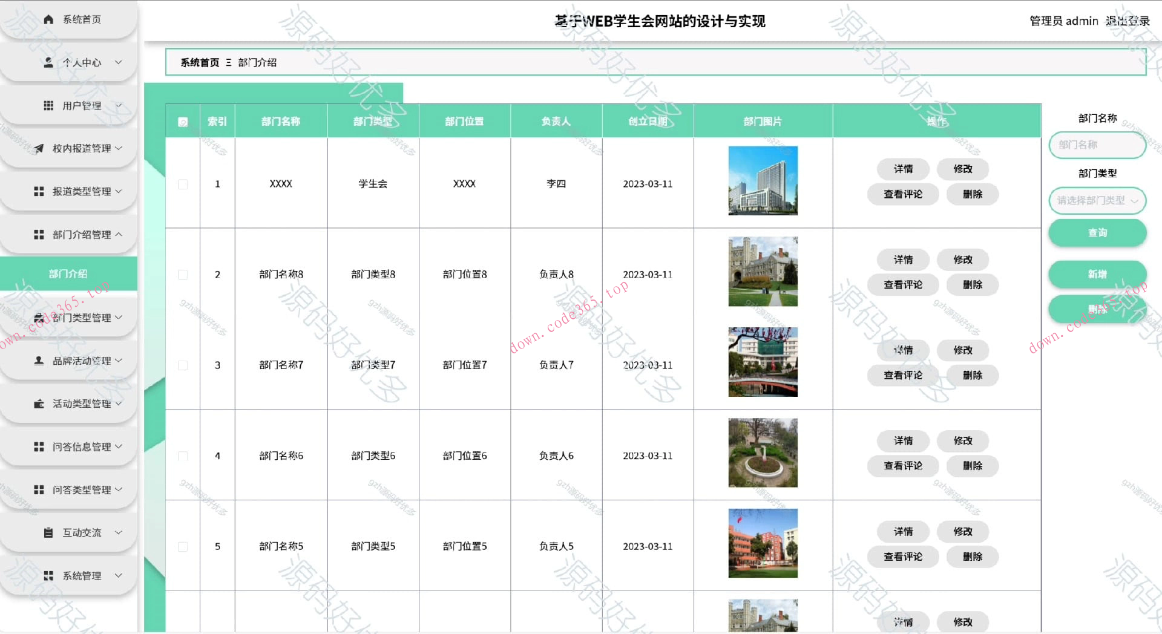Image resolution: width=1162 pixels, height=634 pixels.
Task: Toggle the select-all checkbox in table header
Action: click(183, 122)
